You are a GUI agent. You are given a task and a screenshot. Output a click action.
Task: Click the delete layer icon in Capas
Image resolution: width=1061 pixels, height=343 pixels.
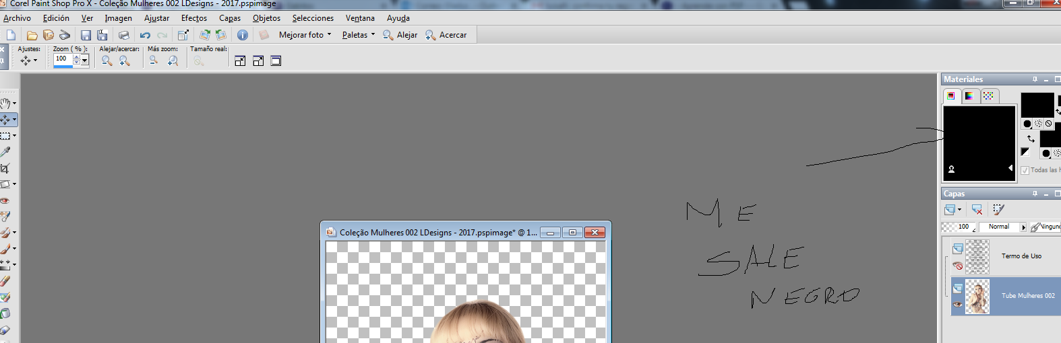pyautogui.click(x=977, y=210)
